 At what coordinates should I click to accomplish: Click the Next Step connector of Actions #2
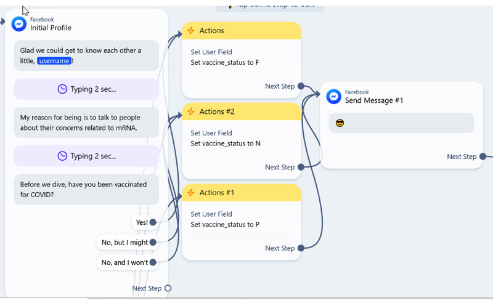tap(301, 168)
